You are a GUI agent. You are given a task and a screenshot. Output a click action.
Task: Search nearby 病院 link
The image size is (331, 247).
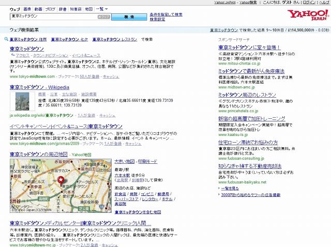click(x=133, y=194)
